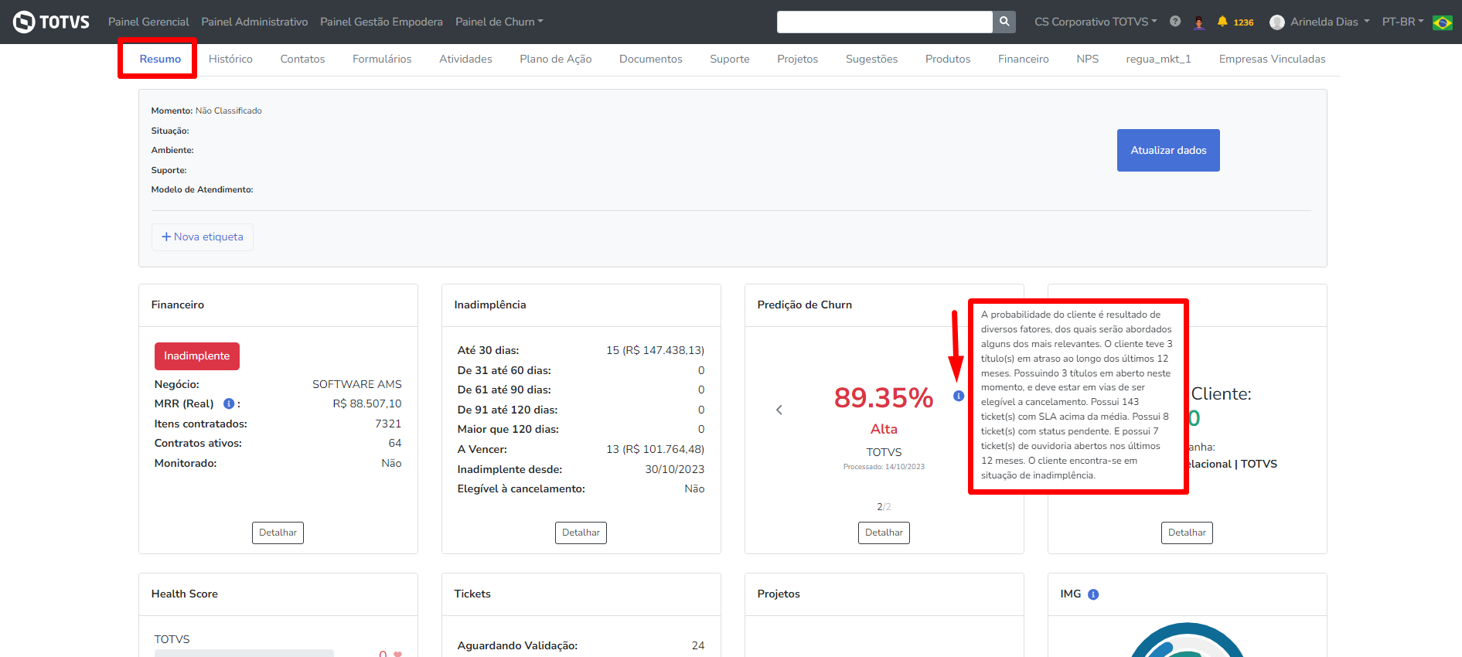Add a tag with Nova etiqueta
Image resolution: width=1462 pixels, height=657 pixels.
point(203,237)
